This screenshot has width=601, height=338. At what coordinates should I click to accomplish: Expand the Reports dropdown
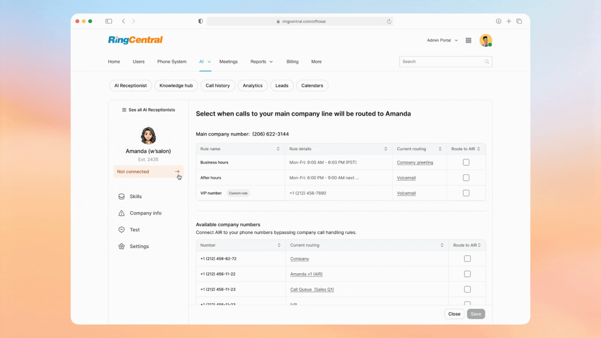click(x=261, y=61)
